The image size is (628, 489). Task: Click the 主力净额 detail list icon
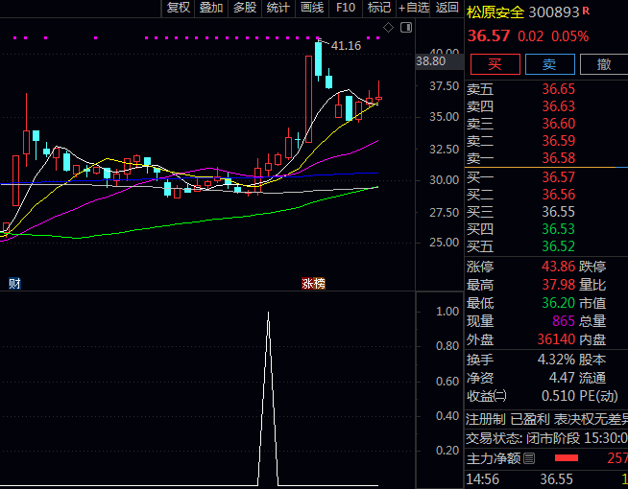(x=529, y=458)
